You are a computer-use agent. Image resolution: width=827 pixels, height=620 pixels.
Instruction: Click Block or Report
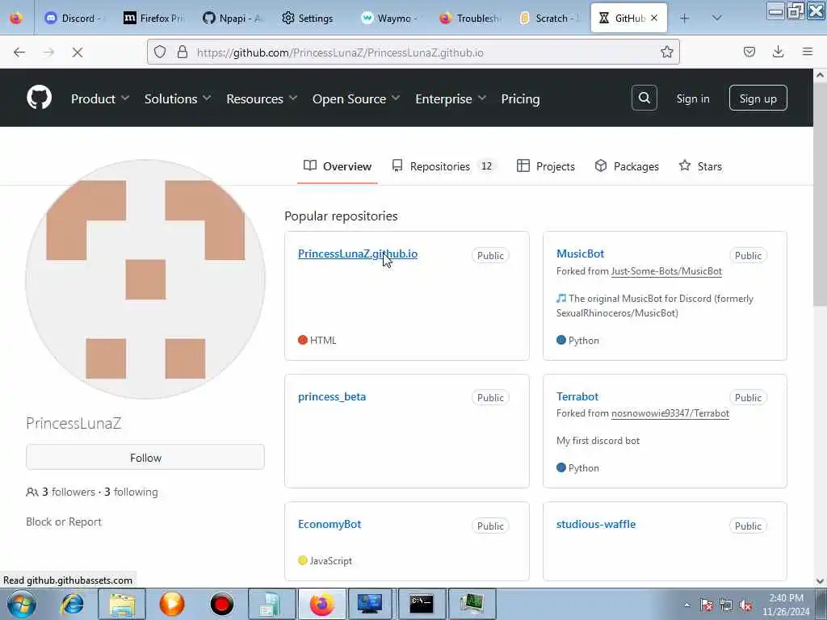coord(63,522)
